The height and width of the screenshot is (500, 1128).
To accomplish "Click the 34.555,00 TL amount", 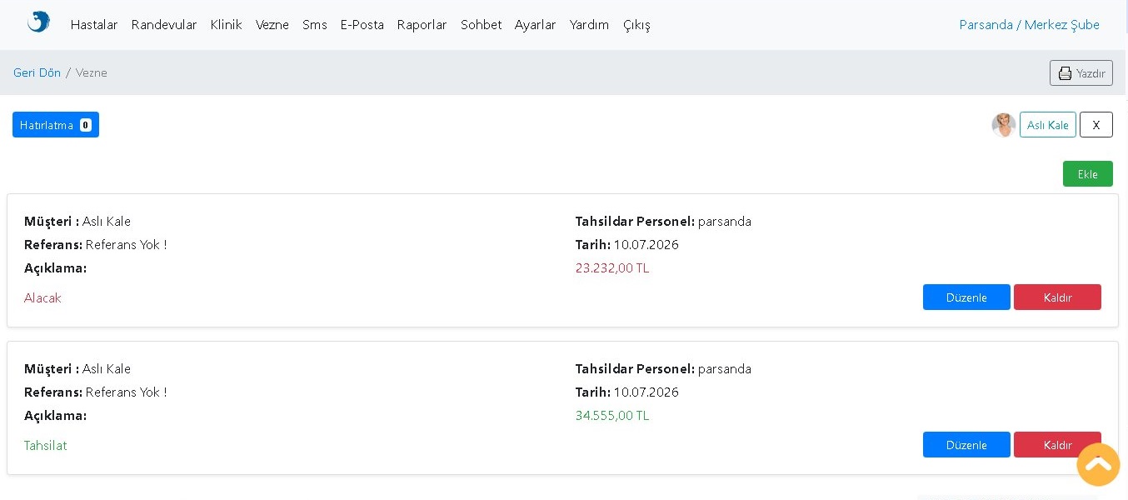I will click(612, 416).
